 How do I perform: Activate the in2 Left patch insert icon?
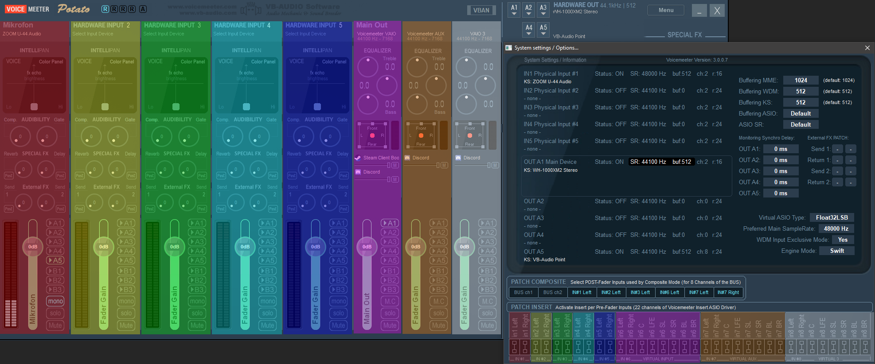tap(535, 347)
